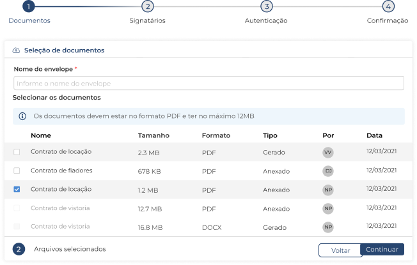Image resolution: width=417 pixels, height=265 pixels.
Task: Go to the Documentos step label
Action: 29,20
